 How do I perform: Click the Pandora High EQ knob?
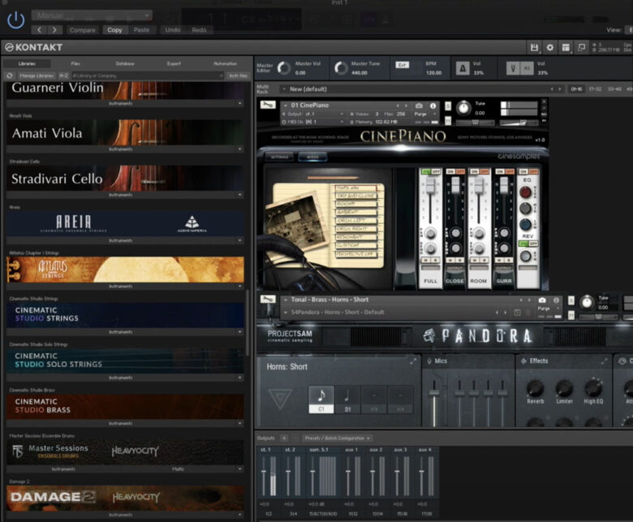(593, 388)
